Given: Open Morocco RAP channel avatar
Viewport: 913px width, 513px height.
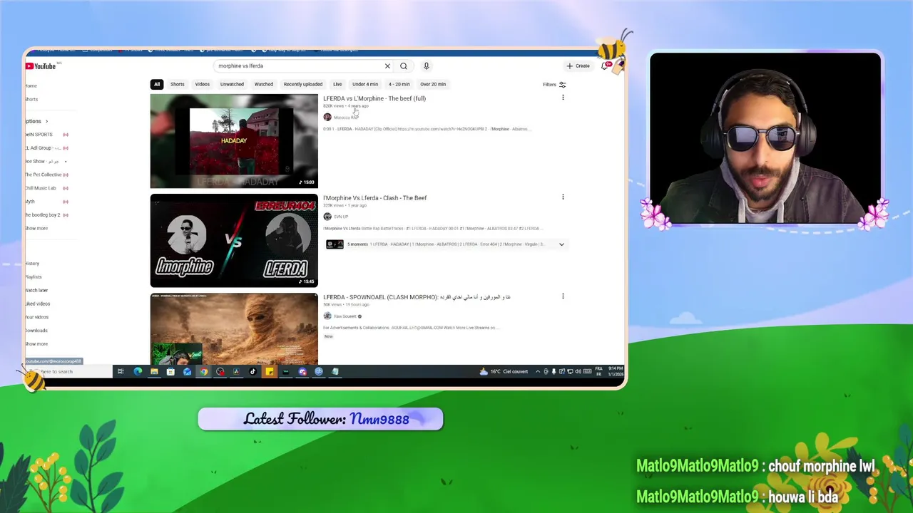Looking at the screenshot, I should tap(327, 117).
